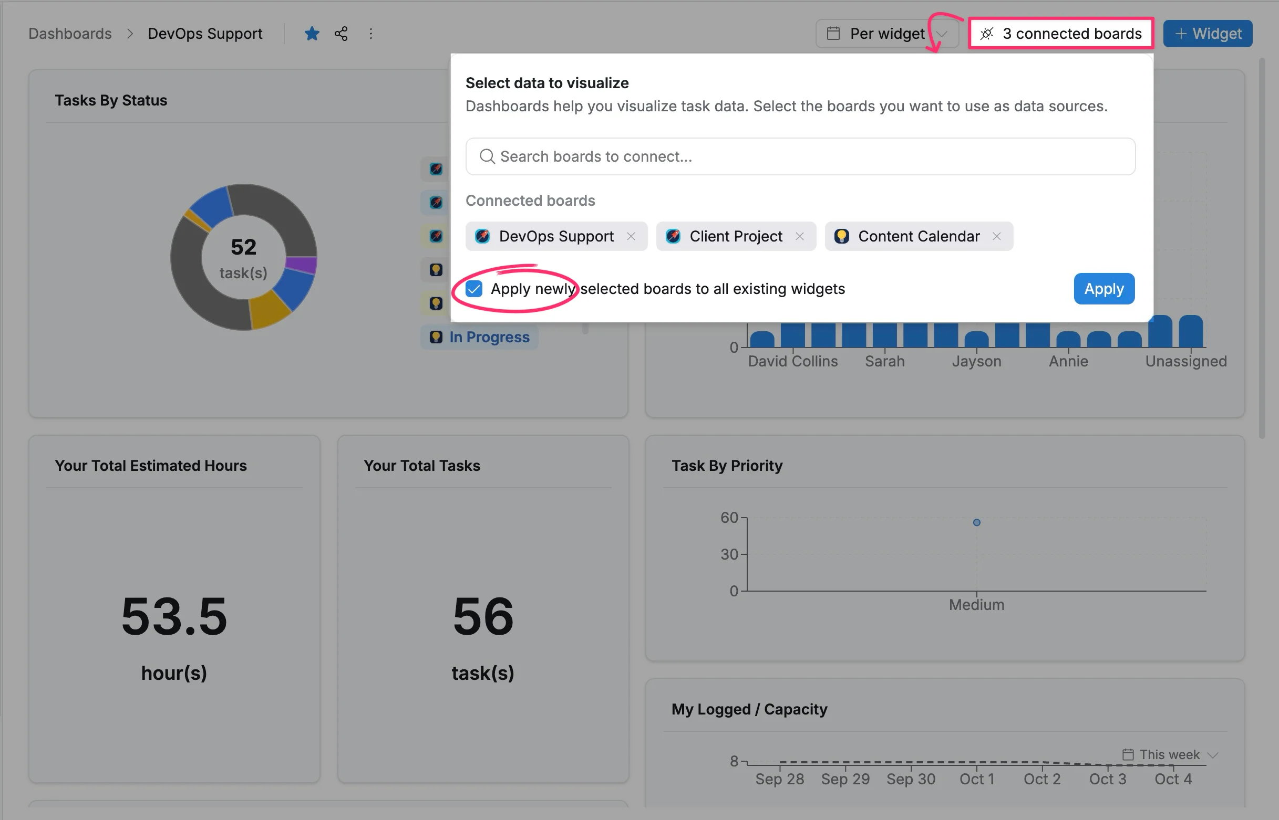1279x820 pixels.
Task: Click the My Logged / Capacity title
Action: tap(749, 709)
